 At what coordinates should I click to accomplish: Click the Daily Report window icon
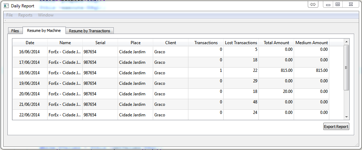6,6
